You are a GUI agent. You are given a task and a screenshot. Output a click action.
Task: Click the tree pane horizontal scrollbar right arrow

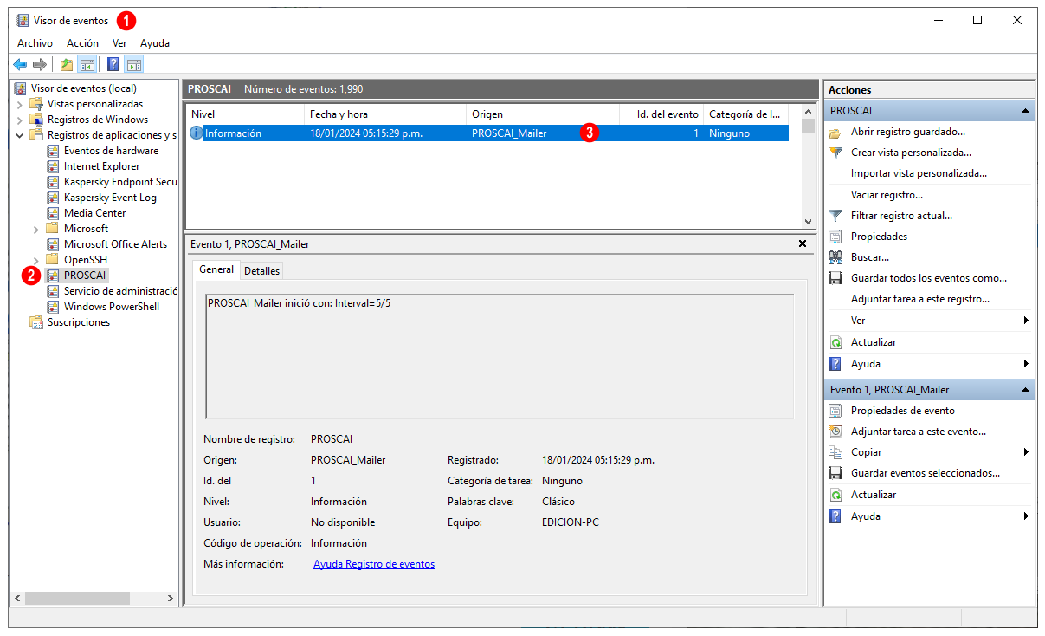pyautogui.click(x=171, y=598)
